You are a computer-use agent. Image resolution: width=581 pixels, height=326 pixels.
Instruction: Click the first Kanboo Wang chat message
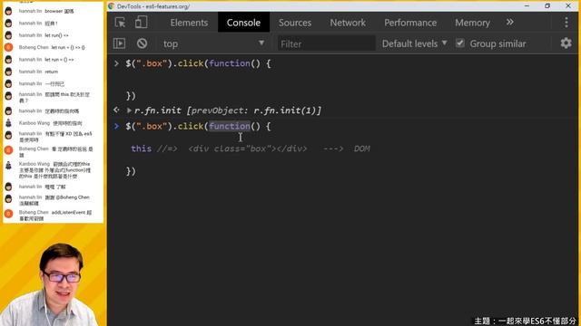pos(51,123)
